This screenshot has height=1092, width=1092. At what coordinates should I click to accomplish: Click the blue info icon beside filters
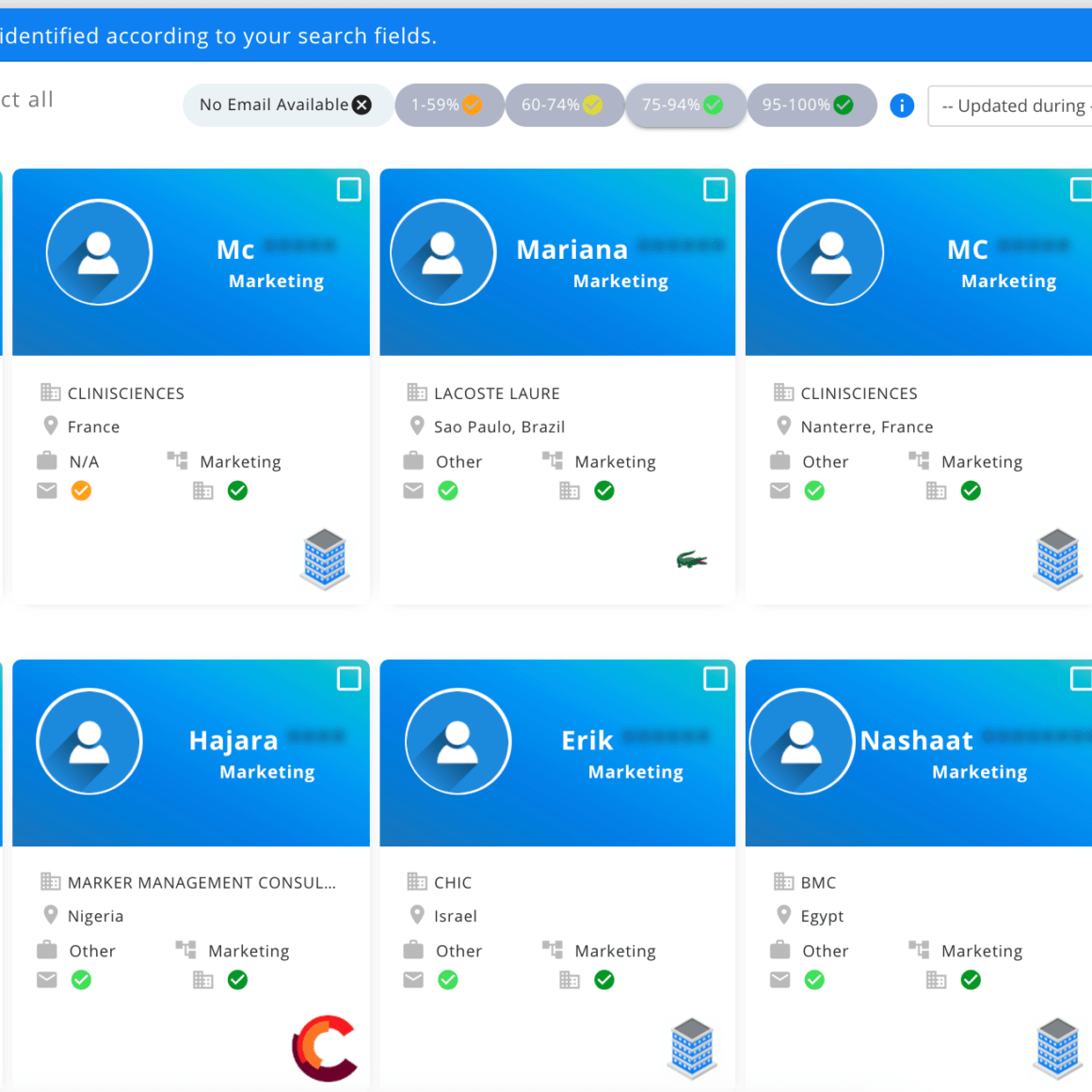(x=901, y=105)
